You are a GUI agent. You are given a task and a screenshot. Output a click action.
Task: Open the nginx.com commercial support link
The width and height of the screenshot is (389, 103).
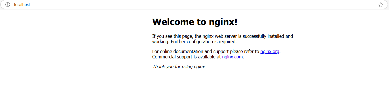232,57
